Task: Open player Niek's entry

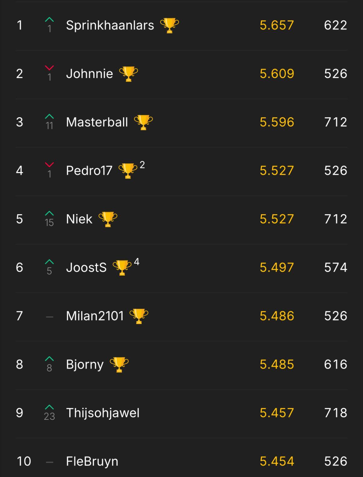Action: tap(79, 219)
